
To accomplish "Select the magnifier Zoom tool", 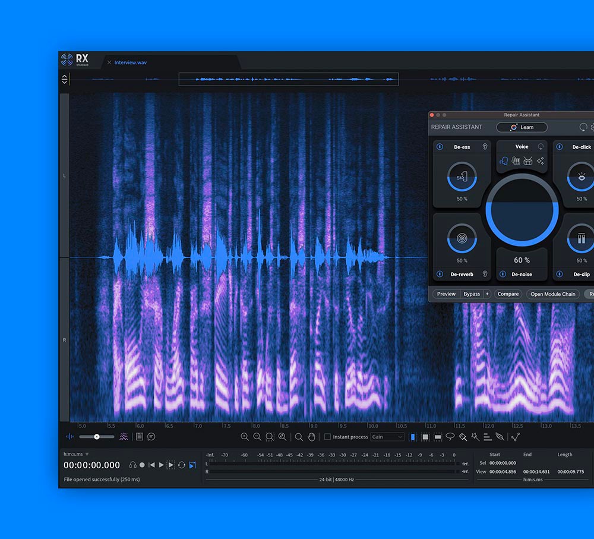I will coord(299,437).
